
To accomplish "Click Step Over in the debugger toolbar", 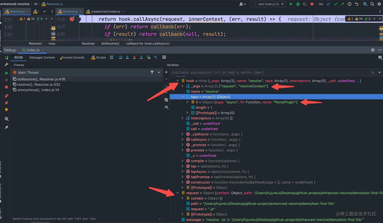I will [x=120, y=58].
